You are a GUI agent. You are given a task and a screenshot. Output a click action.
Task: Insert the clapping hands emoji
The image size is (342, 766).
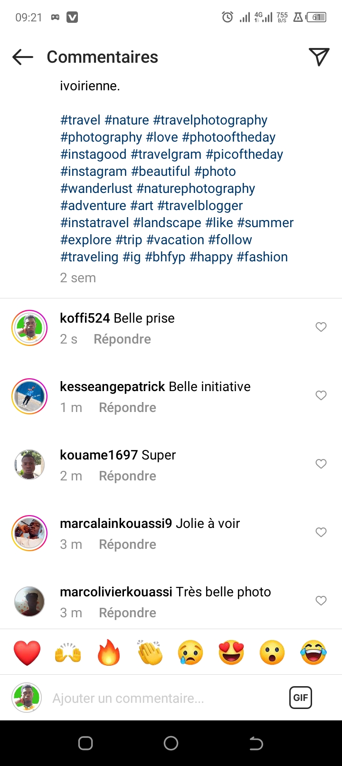click(150, 652)
